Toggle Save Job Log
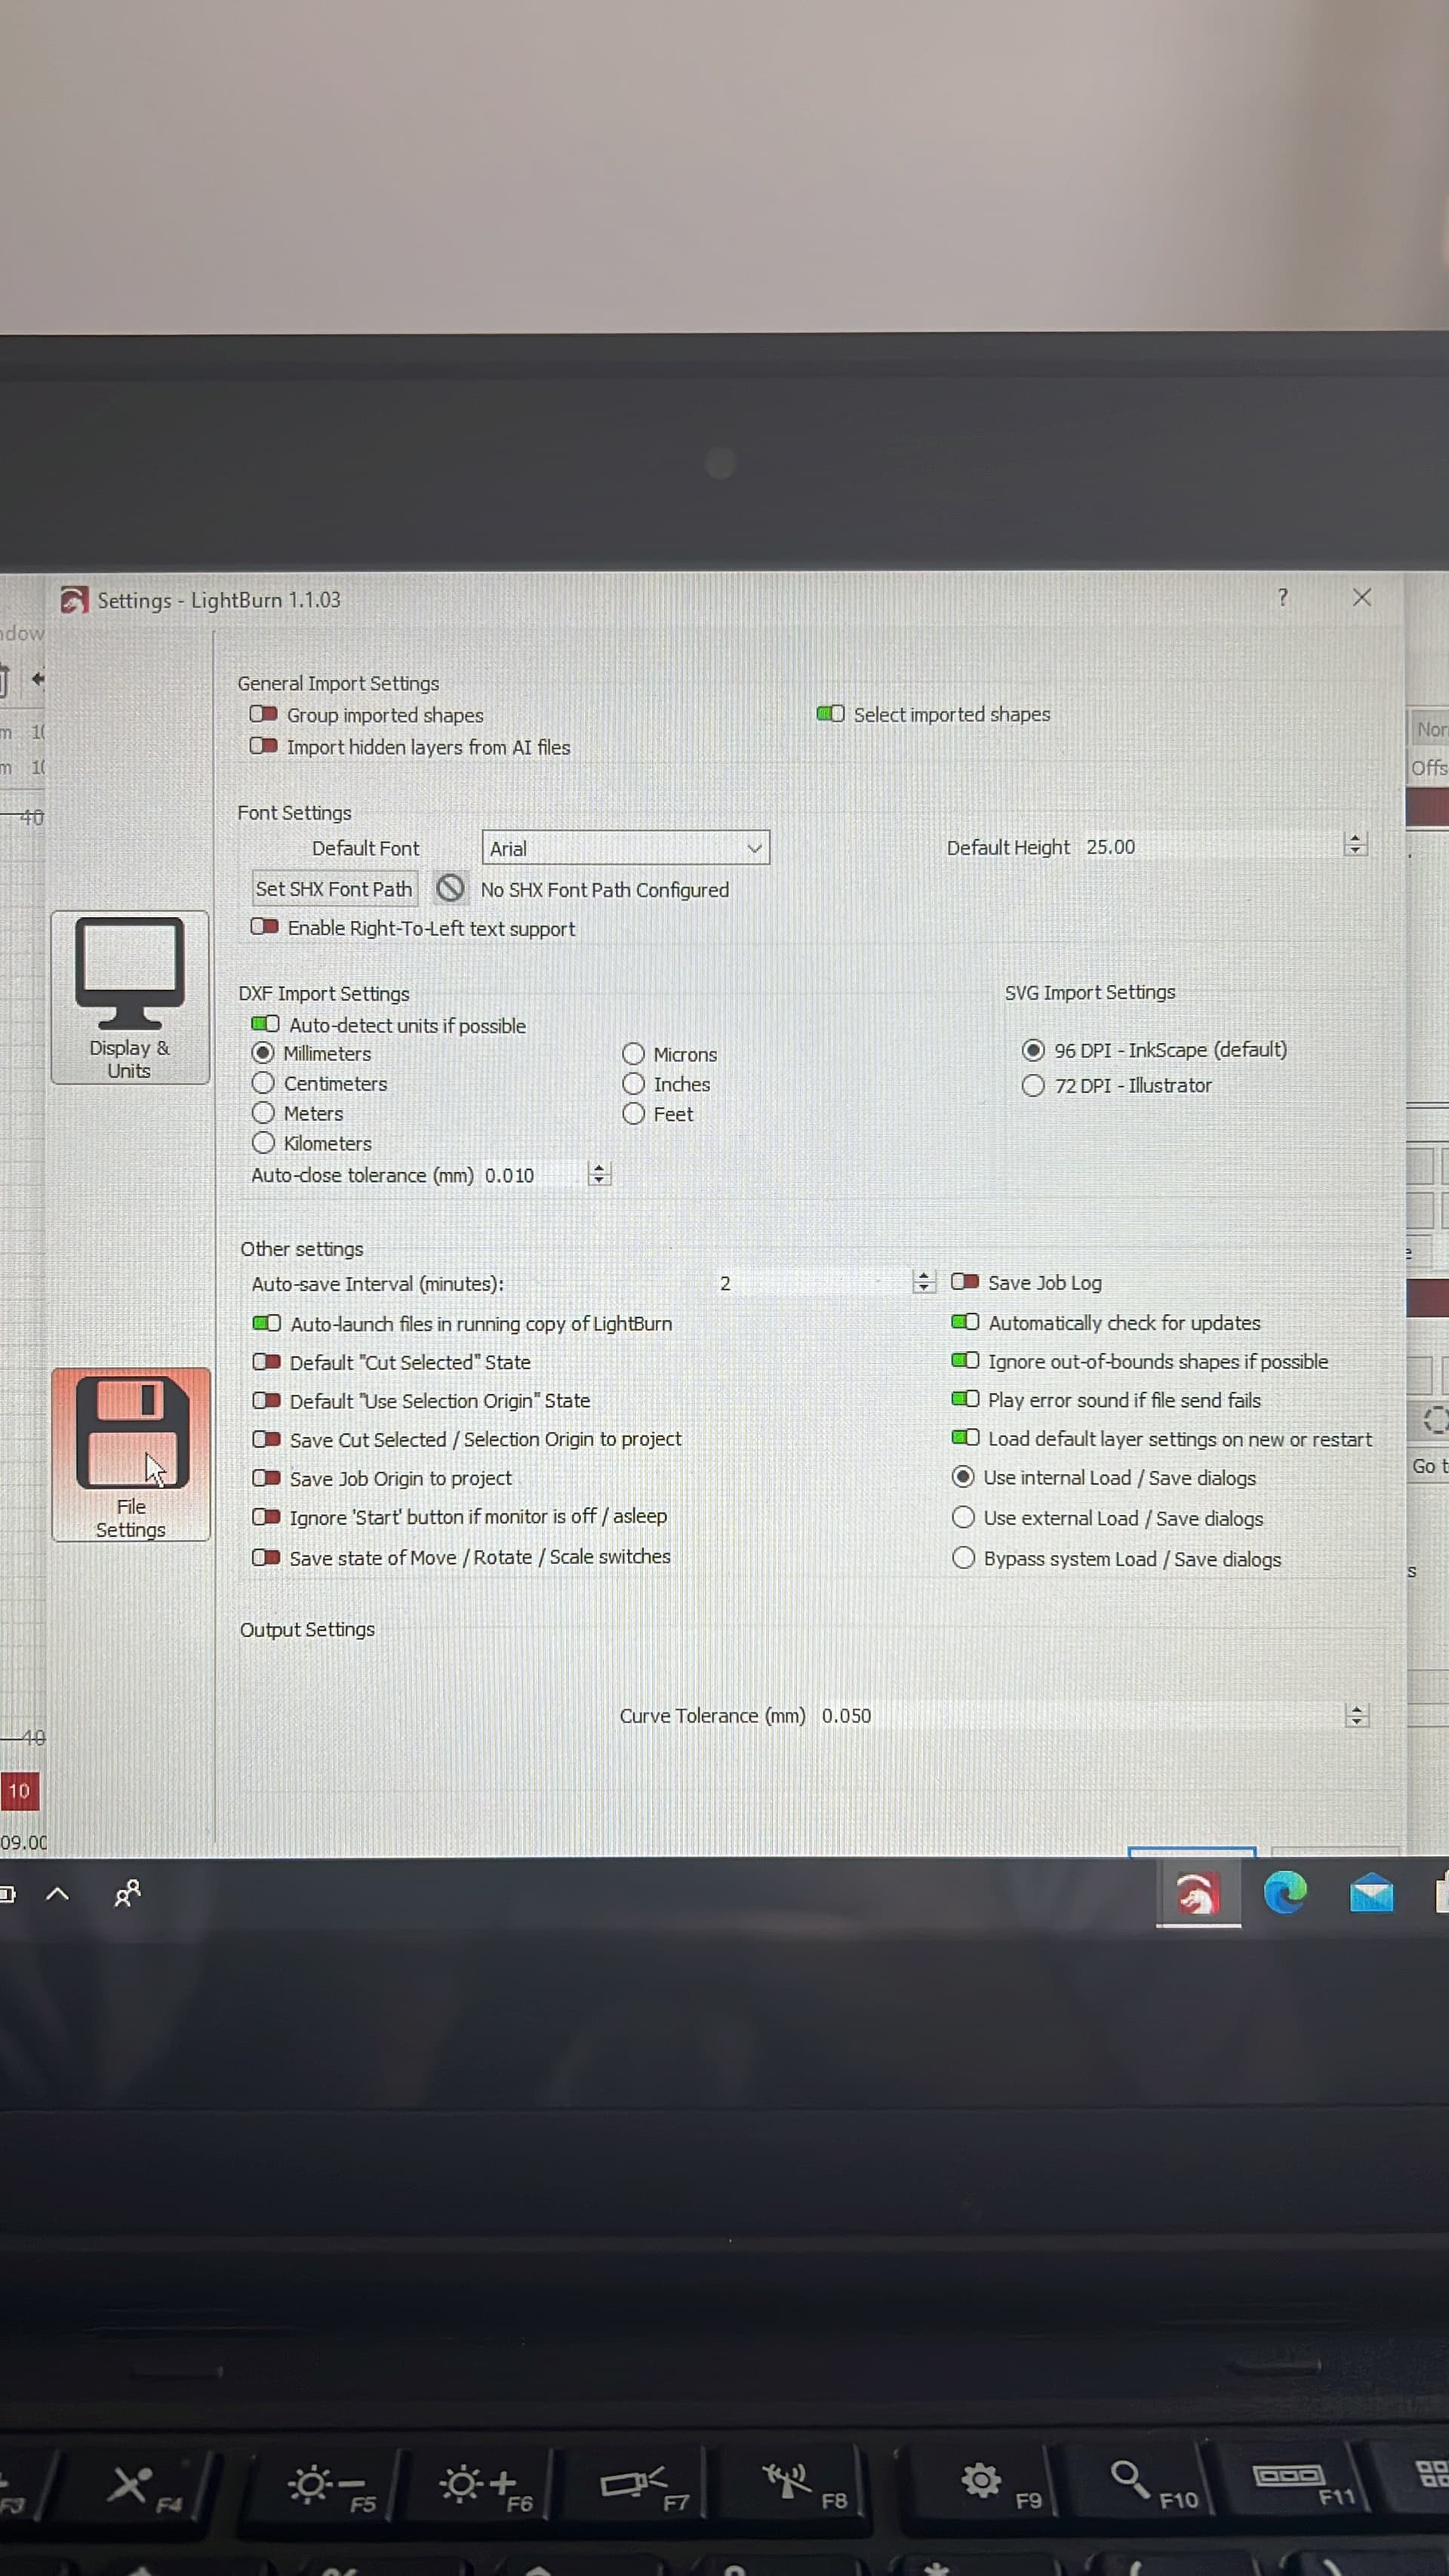This screenshot has width=1449, height=2576. tap(965, 1282)
